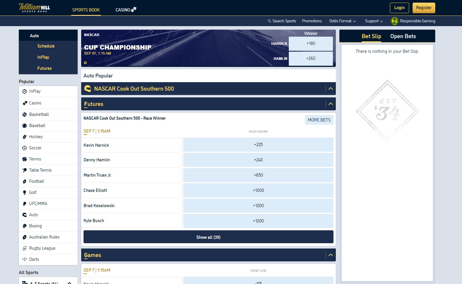Click the Hockey stick icon in sidebar

coord(24,137)
